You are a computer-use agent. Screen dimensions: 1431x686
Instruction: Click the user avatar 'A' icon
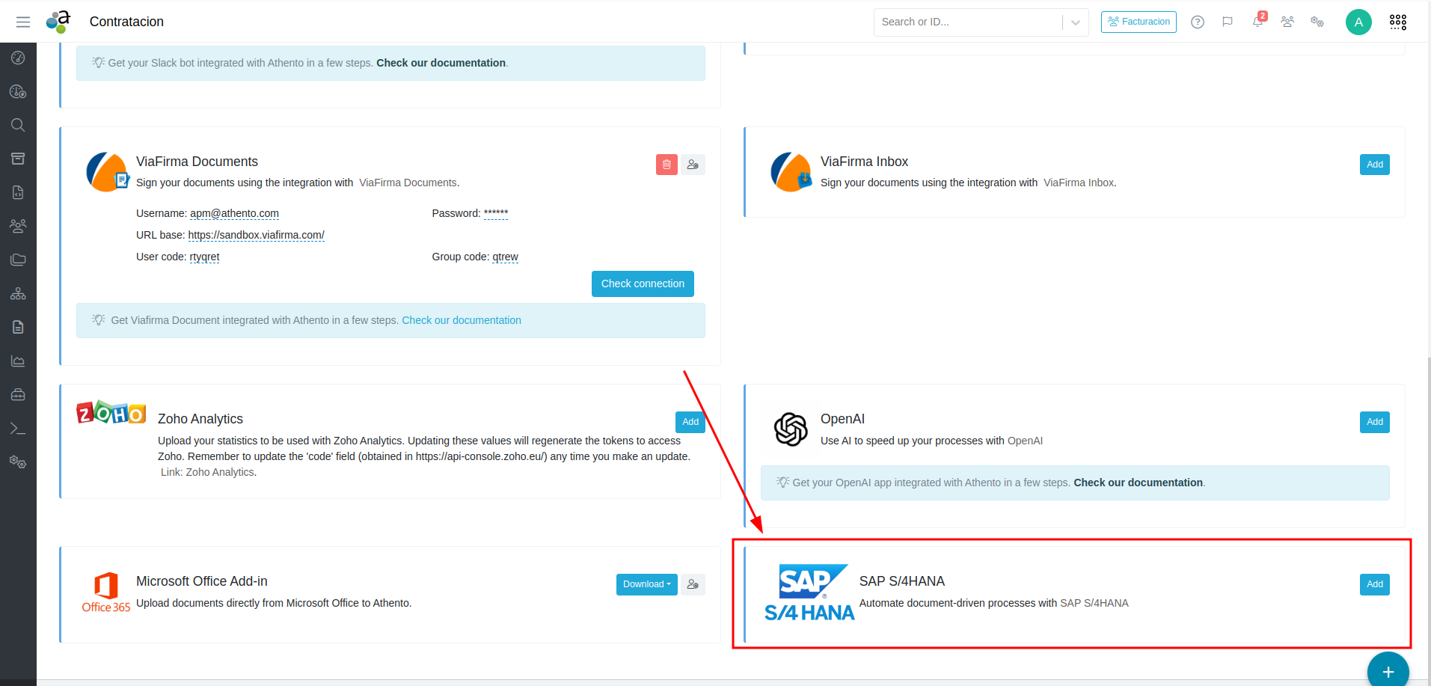point(1358,22)
